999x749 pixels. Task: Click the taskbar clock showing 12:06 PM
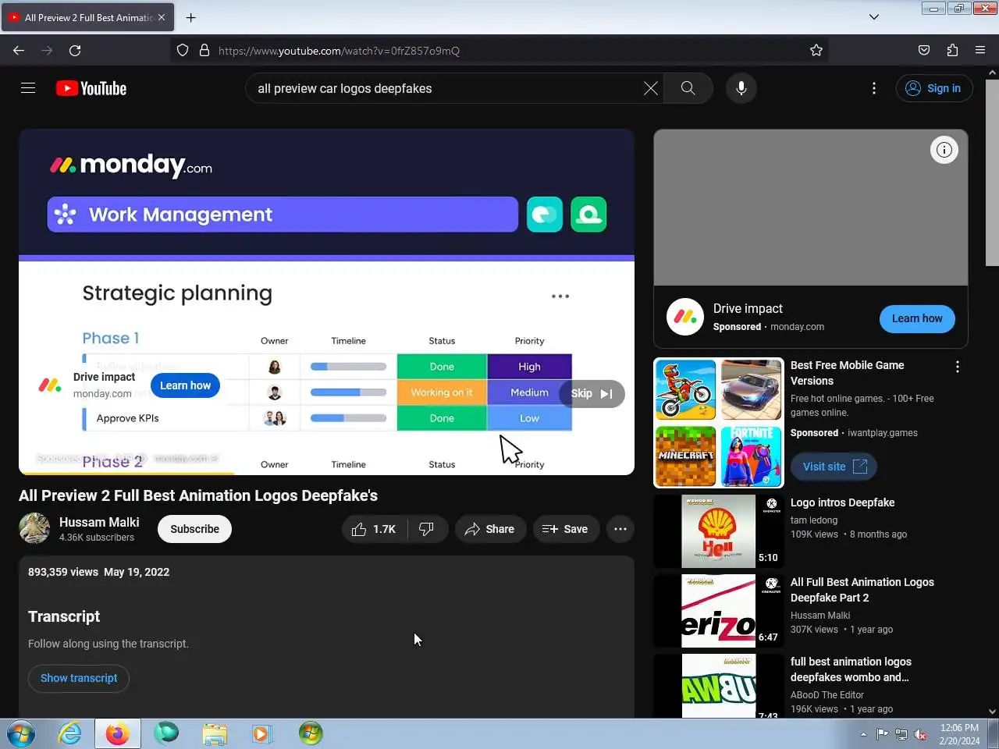tap(959, 734)
